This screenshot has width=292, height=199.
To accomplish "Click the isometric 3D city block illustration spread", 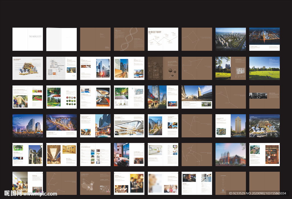I will point(28,68).
